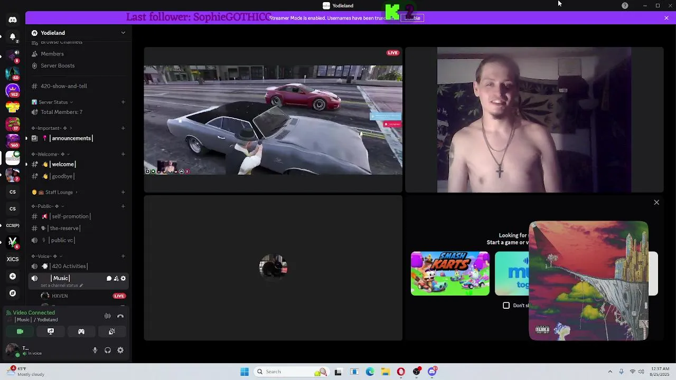The width and height of the screenshot is (676, 380).
Task: Open User Settings gear
Action: [120, 350]
